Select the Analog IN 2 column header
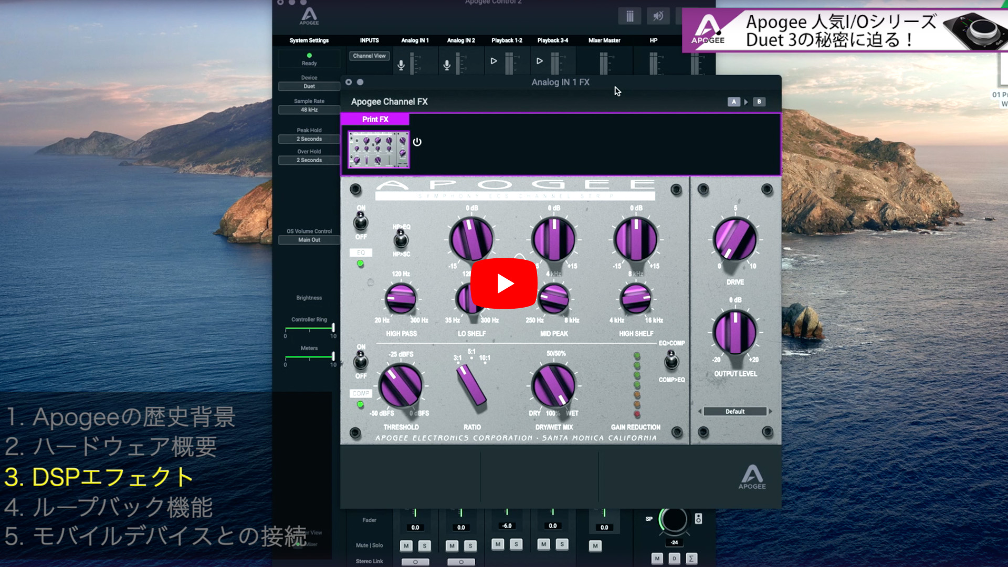The width and height of the screenshot is (1008, 567). [x=461, y=40]
